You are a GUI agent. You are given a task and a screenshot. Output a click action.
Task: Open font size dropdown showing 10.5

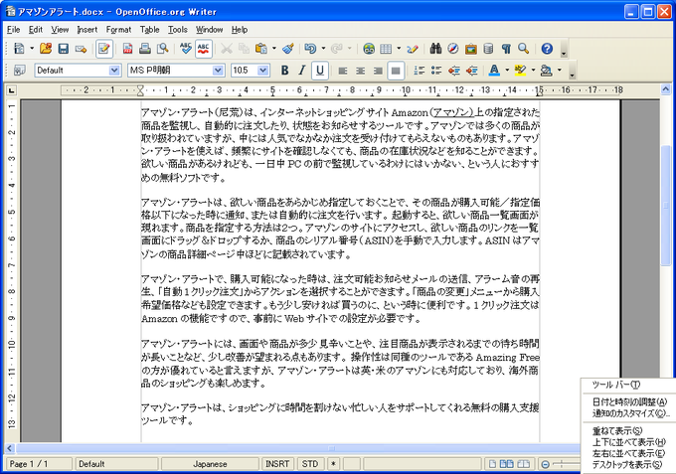[x=263, y=71]
